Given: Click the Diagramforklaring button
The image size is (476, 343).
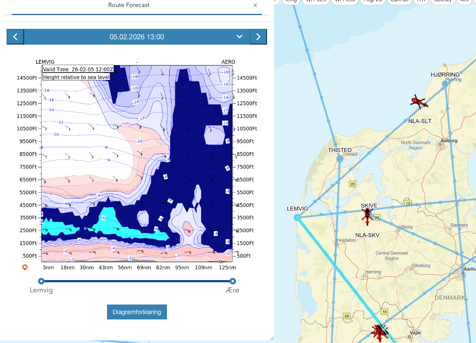Looking at the screenshot, I should pos(137,312).
